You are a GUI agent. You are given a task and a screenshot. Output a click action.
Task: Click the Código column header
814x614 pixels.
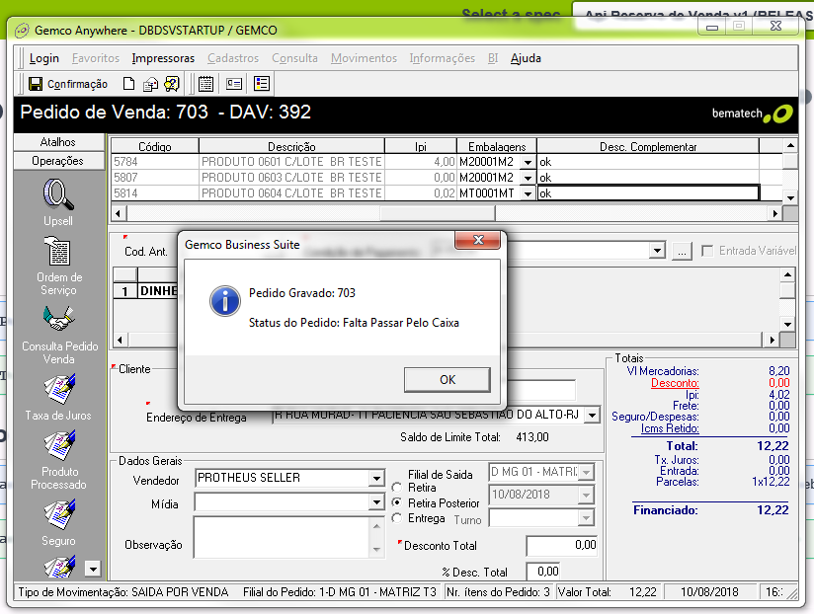155,147
